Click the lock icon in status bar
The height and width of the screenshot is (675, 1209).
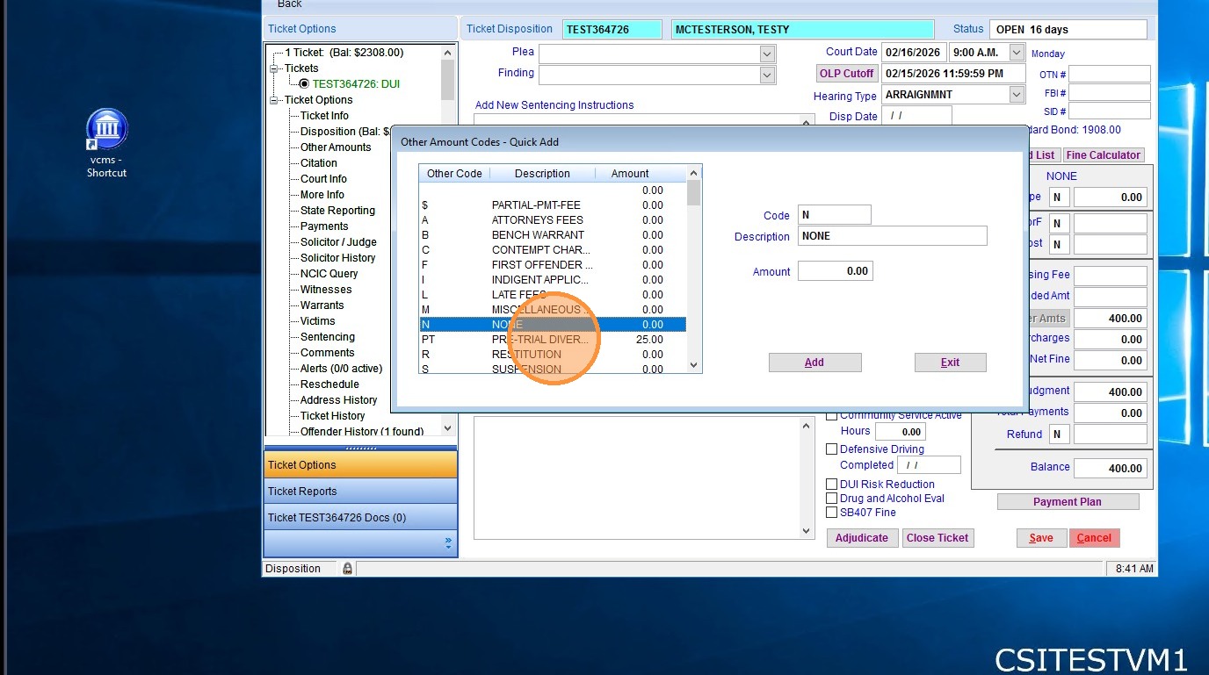pyautogui.click(x=348, y=569)
